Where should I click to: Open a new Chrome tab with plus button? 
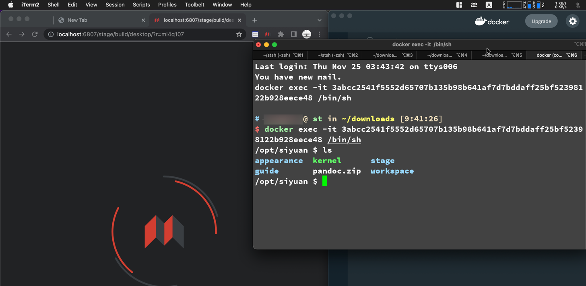pos(255,20)
